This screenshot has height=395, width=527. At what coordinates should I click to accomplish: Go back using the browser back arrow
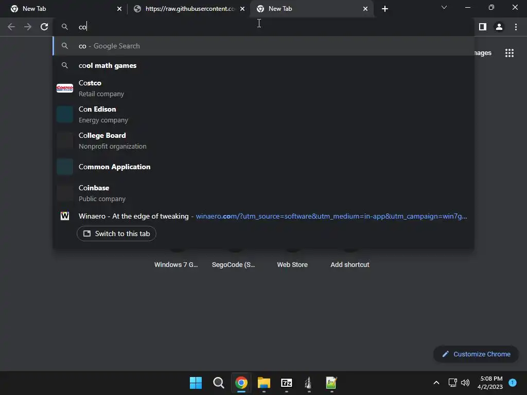11,27
